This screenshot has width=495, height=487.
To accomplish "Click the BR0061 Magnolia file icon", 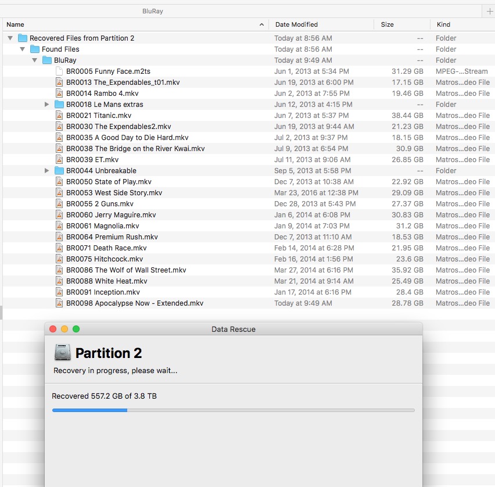I will coord(59,226).
